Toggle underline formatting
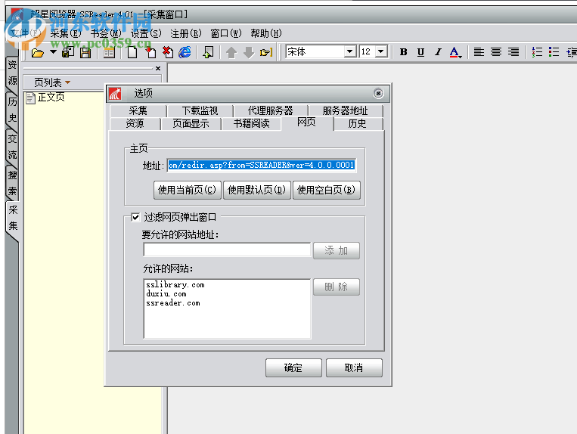This screenshot has width=577, height=434. [420, 52]
